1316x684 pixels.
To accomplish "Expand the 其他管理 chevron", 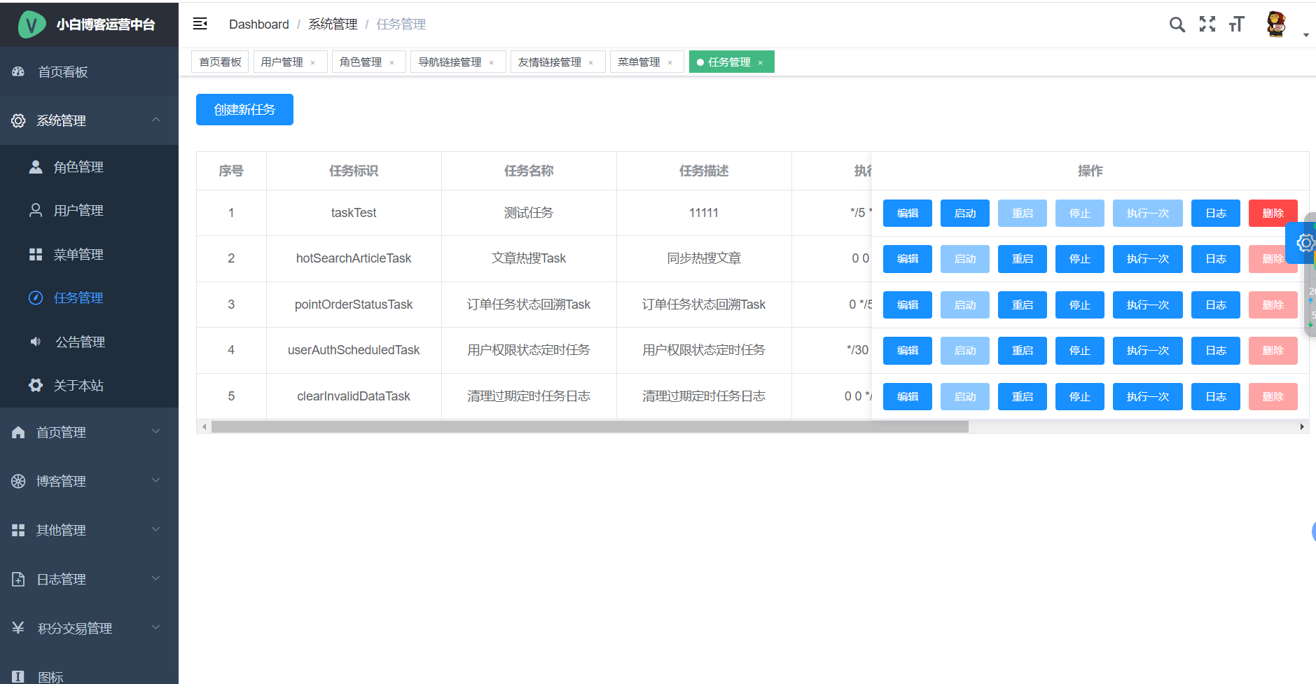I will [x=156, y=529].
